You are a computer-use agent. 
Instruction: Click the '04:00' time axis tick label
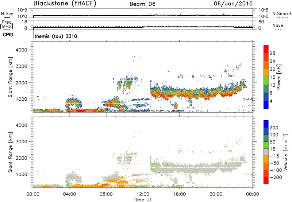(x=69, y=194)
